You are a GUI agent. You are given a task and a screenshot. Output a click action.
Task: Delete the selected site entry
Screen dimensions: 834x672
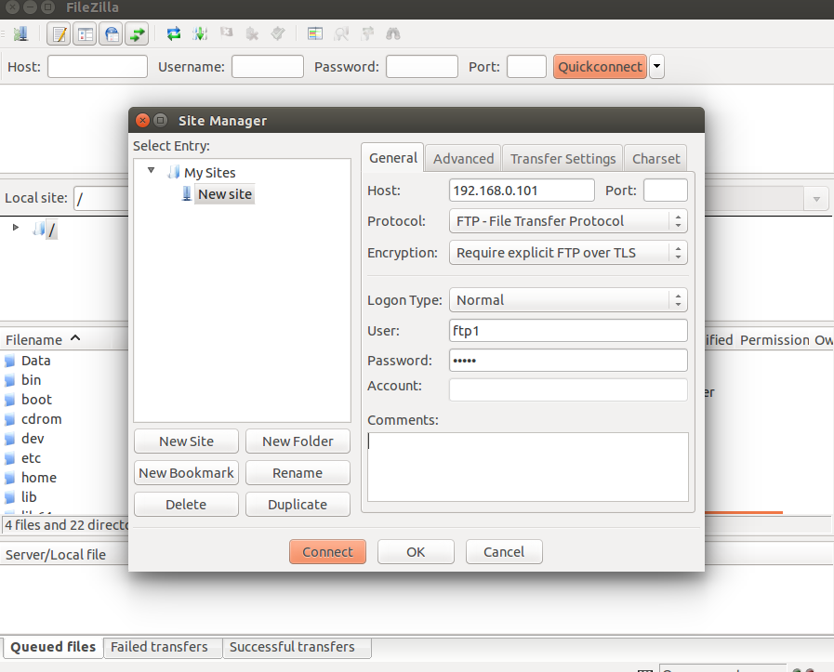point(186,504)
